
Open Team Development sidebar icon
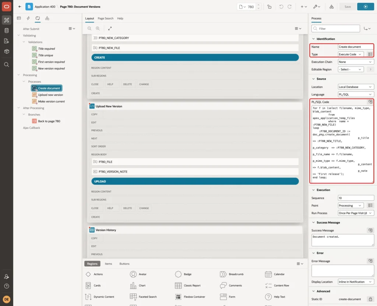7,41
